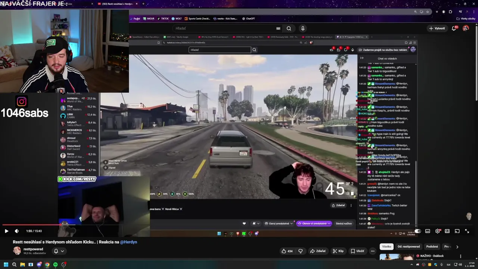Open nestta - Kick Stats bookmark
This screenshot has height=269, width=478.
click(226, 18)
